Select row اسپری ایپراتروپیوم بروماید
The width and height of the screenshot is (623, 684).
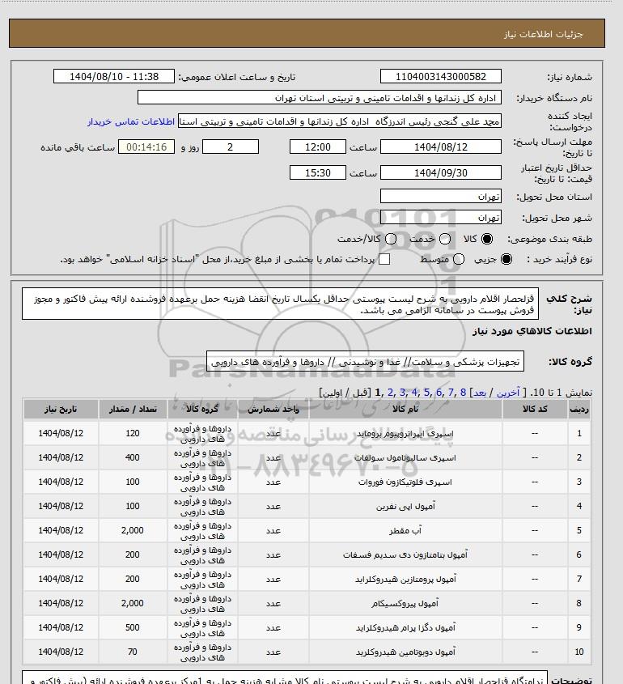307,433
